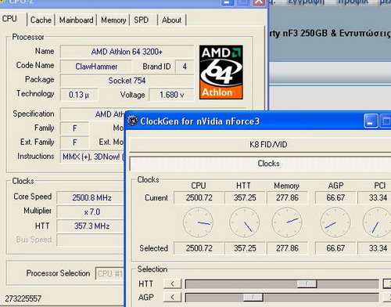391x307 pixels.
Task: Maximize the ClockGen window
Action: [386, 121]
